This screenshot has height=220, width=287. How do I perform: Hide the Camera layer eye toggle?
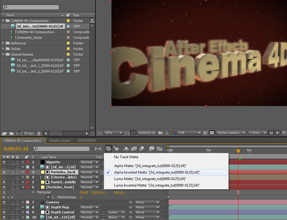tap(4, 202)
